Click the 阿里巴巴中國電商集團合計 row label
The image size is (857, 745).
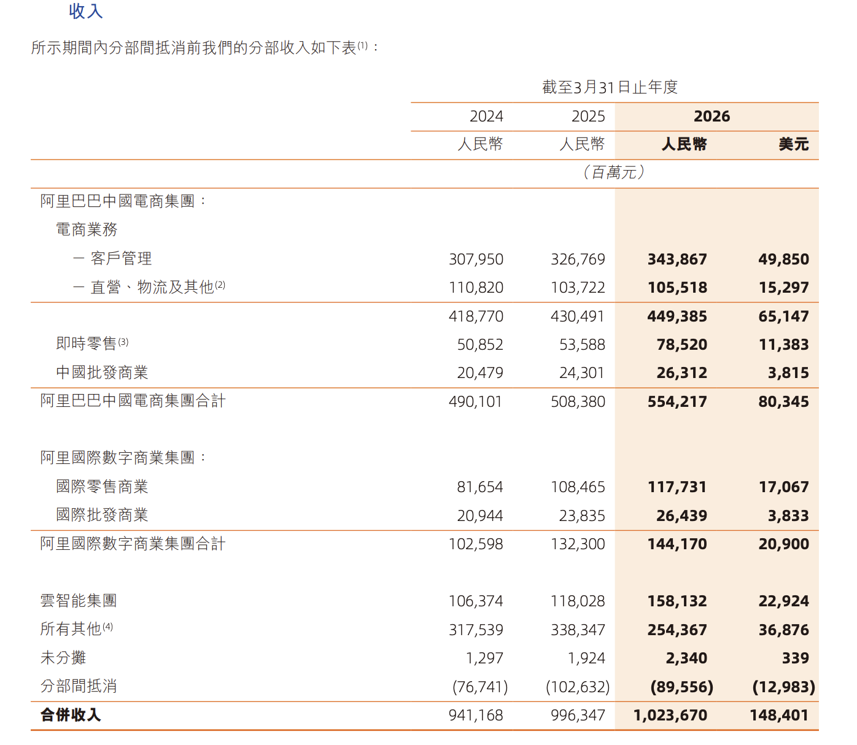click(x=133, y=401)
